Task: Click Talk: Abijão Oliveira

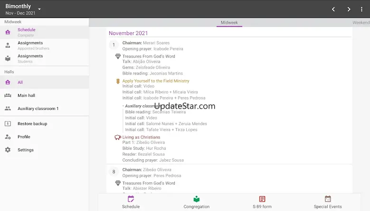Action: tap(141, 62)
